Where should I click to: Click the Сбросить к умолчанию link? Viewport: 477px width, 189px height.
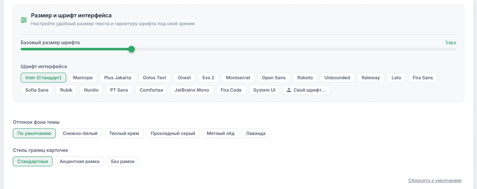pos(435,180)
